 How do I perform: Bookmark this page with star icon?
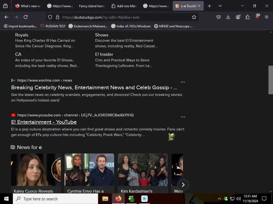point(194,17)
